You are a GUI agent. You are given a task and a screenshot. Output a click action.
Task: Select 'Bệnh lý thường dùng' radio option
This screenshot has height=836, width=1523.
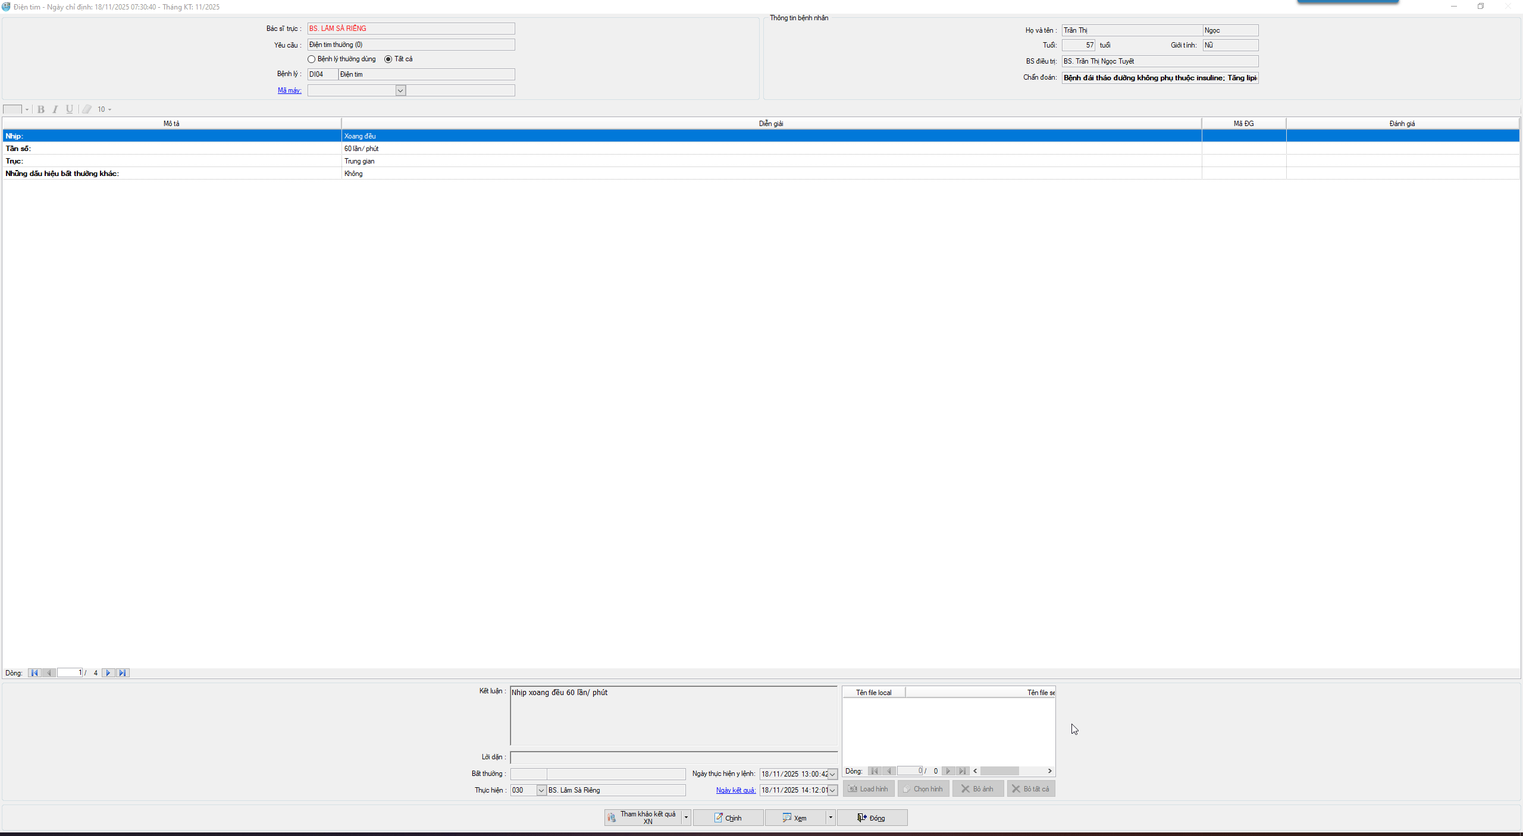pyautogui.click(x=311, y=59)
